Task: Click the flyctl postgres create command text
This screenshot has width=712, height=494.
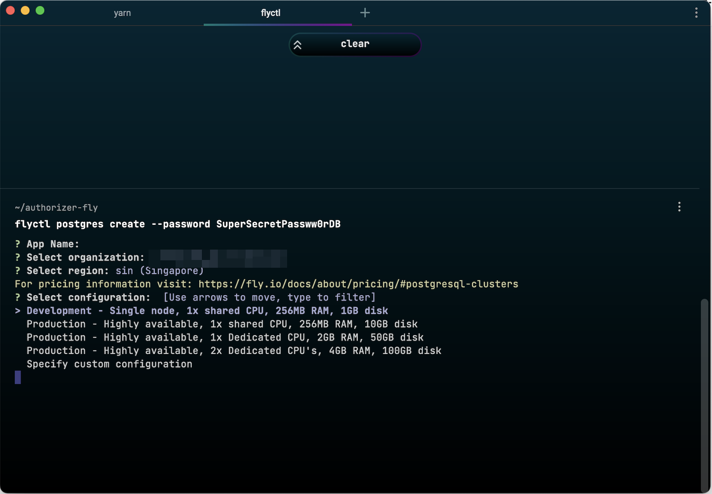Action: (x=177, y=224)
